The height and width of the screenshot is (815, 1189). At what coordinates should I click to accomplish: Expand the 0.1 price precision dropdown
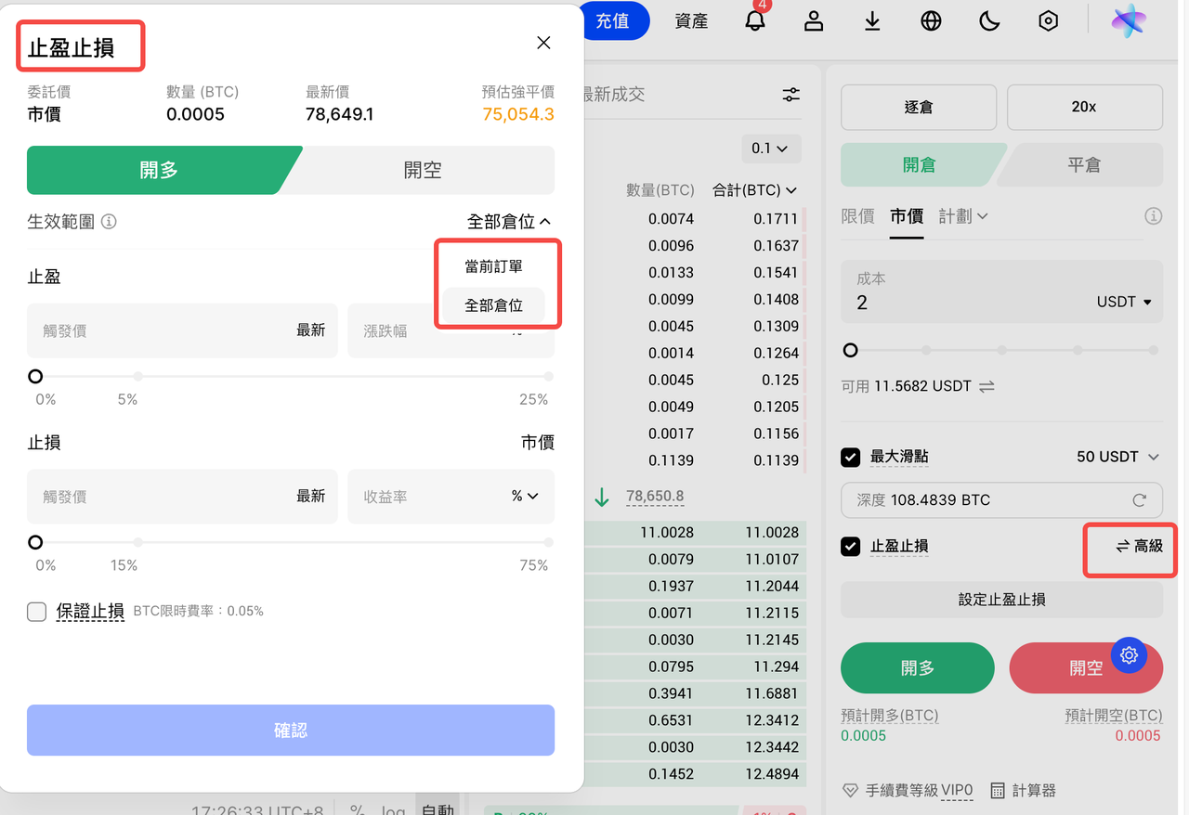[x=770, y=149]
